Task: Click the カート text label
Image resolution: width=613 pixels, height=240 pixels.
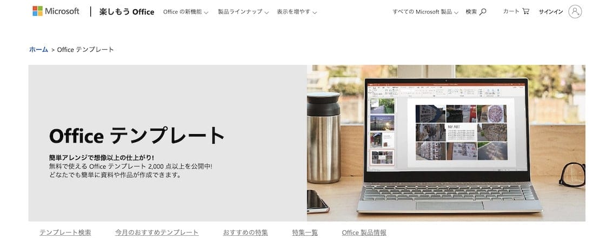Action: (x=511, y=11)
